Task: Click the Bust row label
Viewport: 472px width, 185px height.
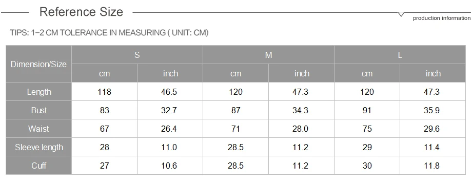Action: pos(38,110)
